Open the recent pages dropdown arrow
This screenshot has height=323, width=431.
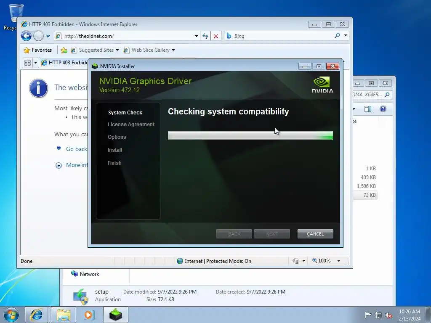pos(48,36)
